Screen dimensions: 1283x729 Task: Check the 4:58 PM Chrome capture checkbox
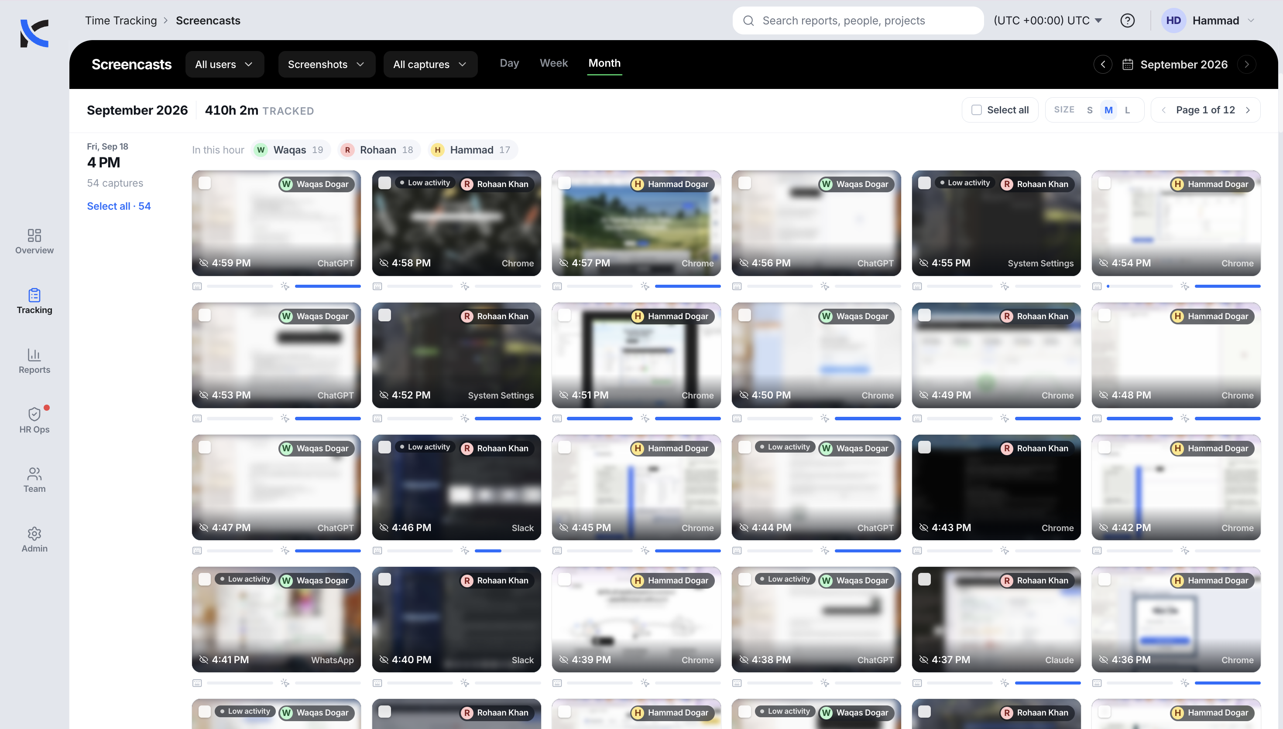pyautogui.click(x=384, y=183)
